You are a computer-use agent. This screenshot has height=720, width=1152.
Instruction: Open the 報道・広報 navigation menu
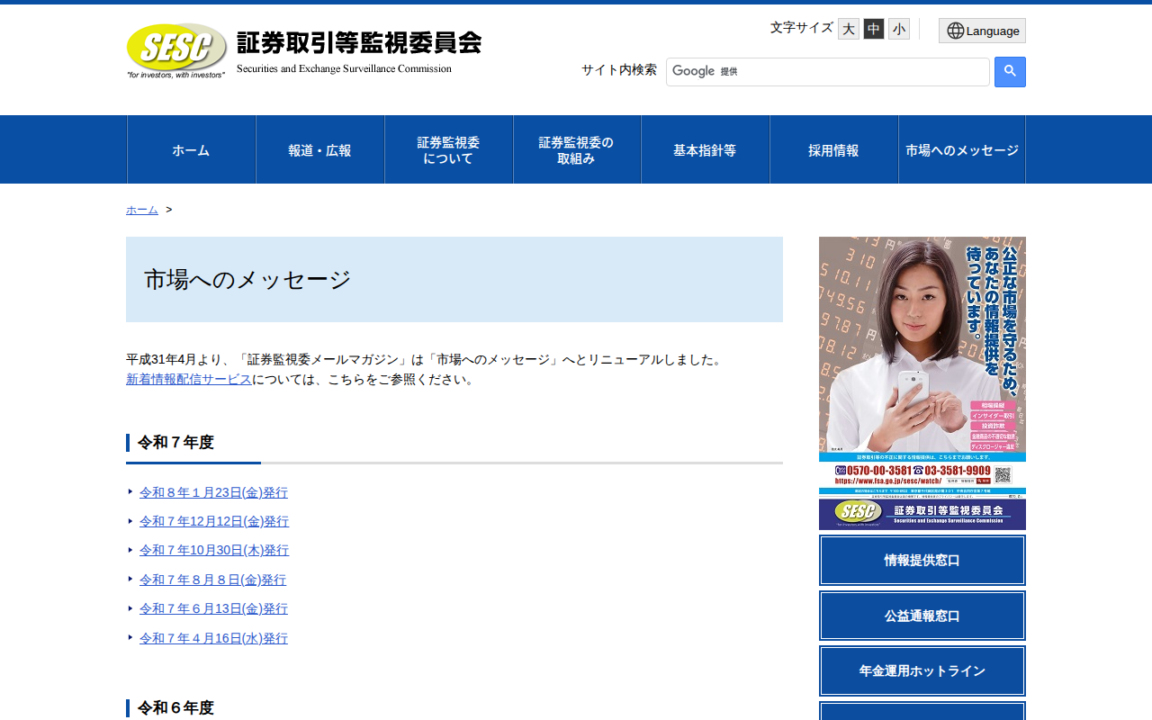319,149
